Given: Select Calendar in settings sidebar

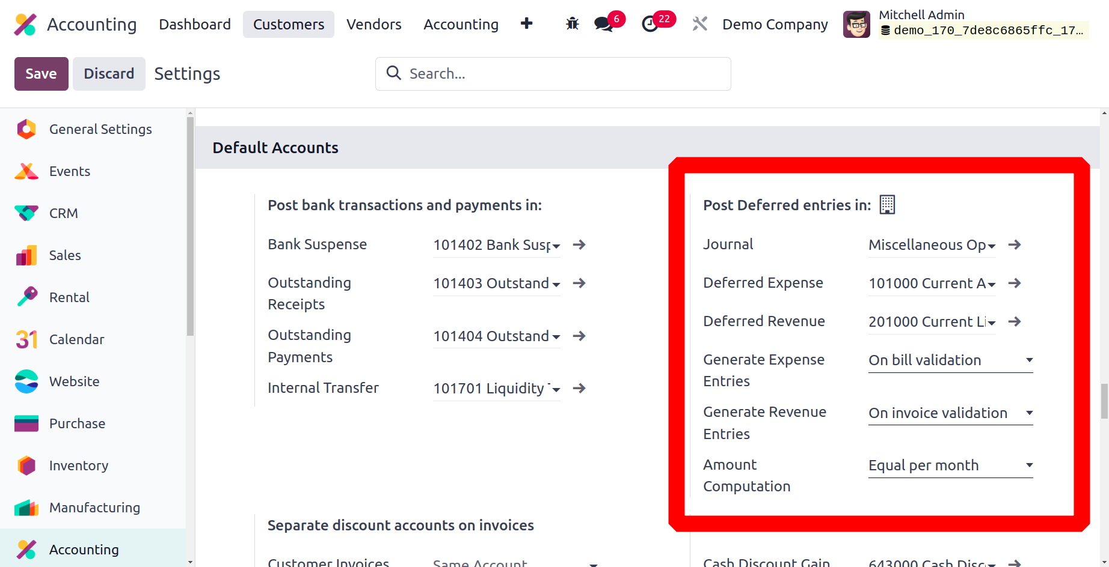Looking at the screenshot, I should tap(93, 339).
